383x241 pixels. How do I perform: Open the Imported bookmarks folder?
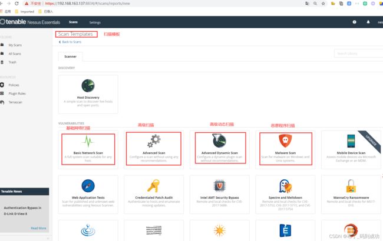pos(25,11)
